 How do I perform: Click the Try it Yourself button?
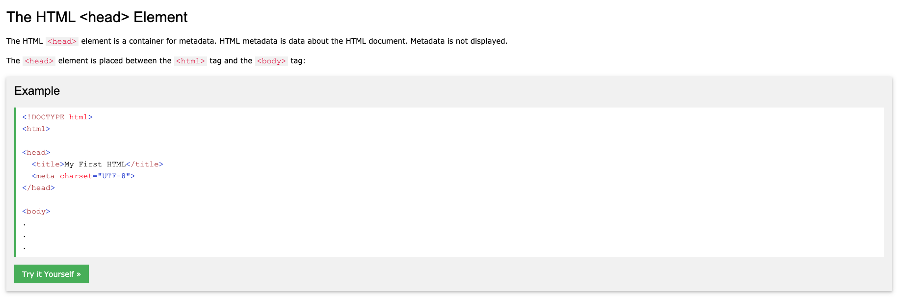click(51, 274)
